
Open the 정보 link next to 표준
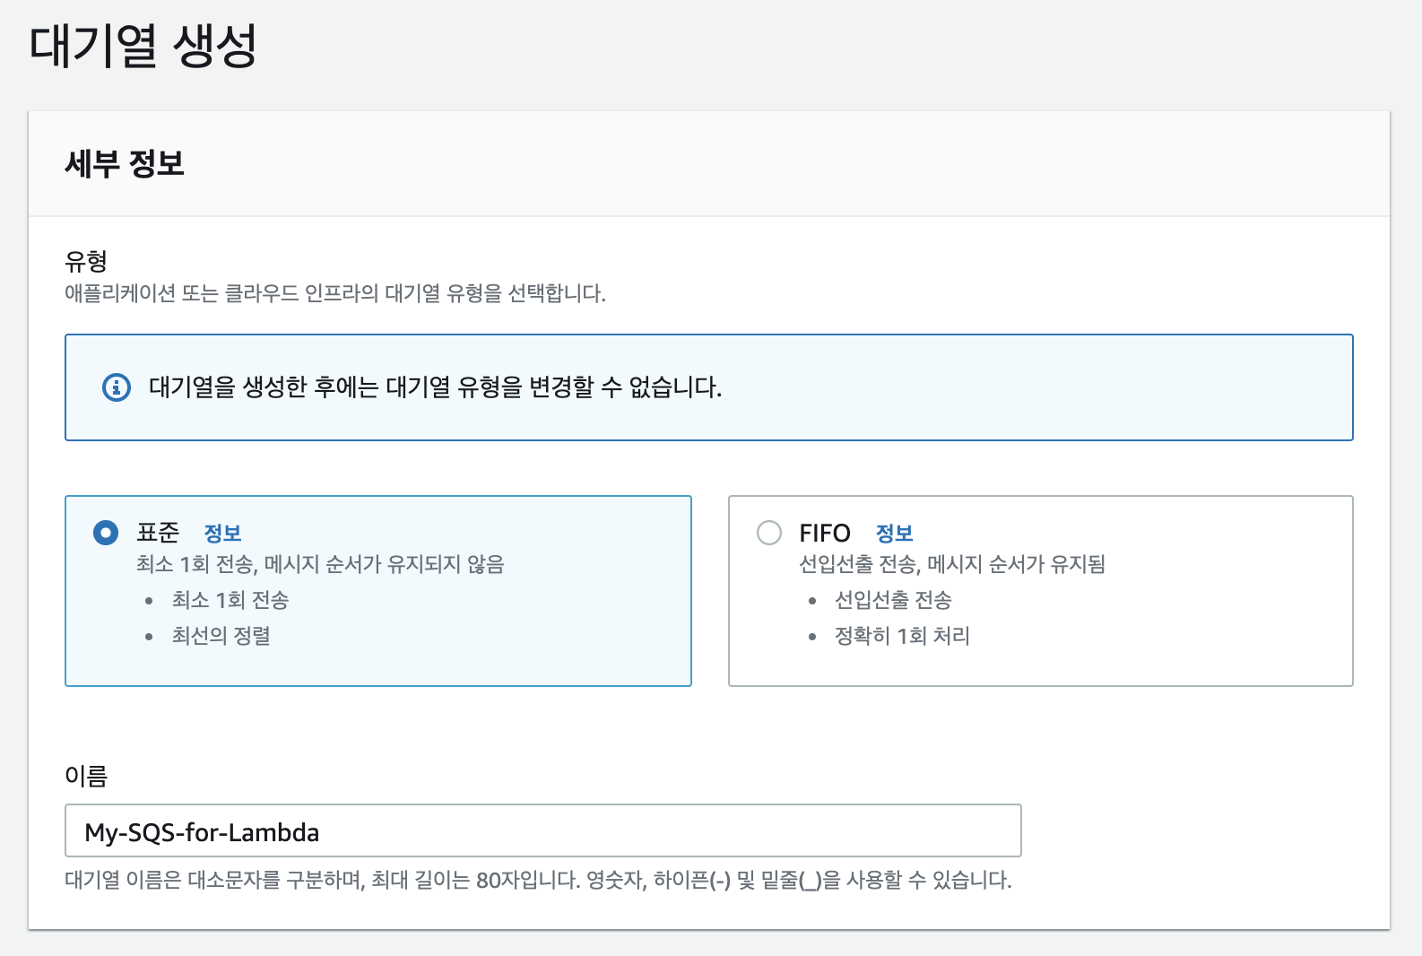222,533
